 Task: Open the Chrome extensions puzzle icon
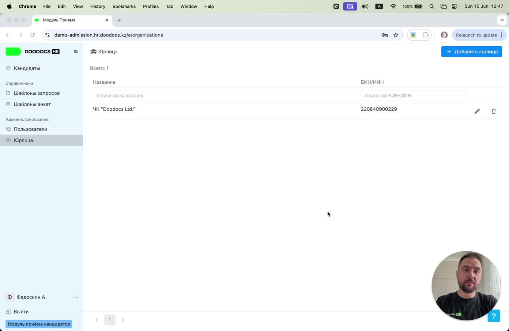tap(426, 35)
